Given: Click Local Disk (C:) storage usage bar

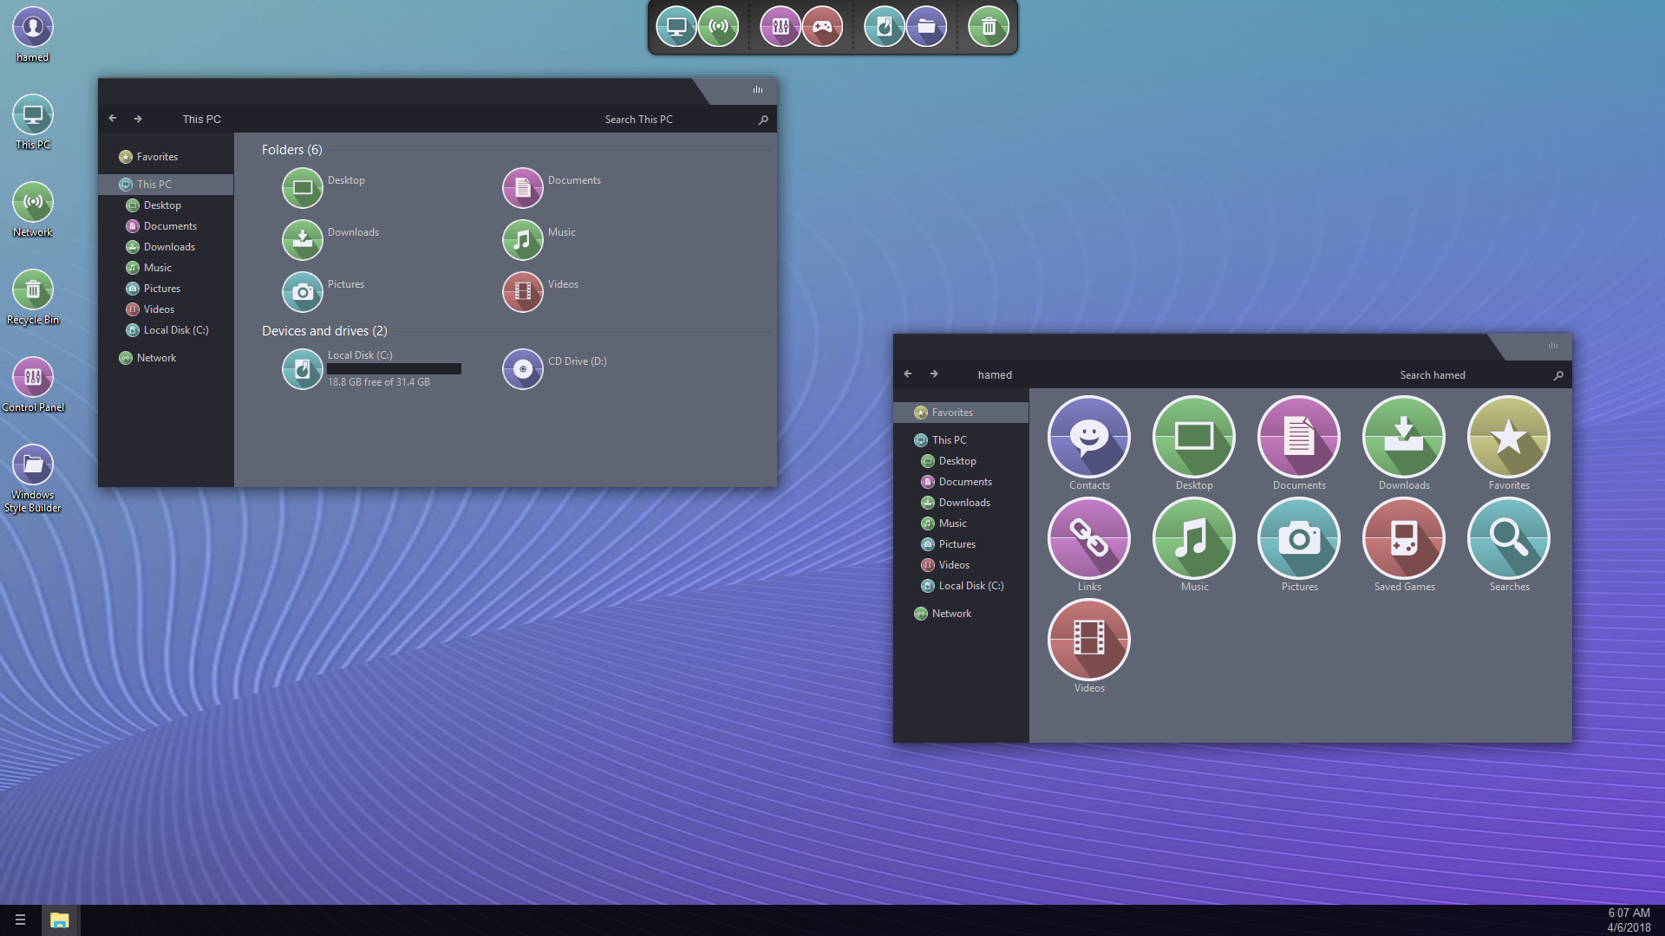Looking at the screenshot, I should pyautogui.click(x=394, y=369).
